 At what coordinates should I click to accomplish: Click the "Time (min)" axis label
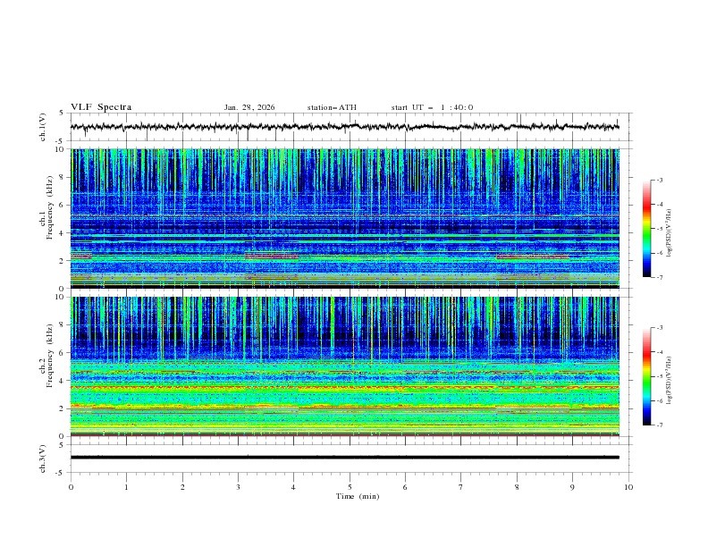point(358,496)
